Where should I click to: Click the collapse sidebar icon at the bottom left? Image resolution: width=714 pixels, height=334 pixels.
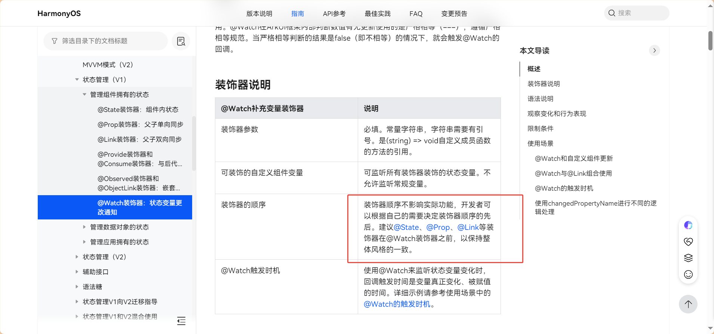tap(181, 321)
